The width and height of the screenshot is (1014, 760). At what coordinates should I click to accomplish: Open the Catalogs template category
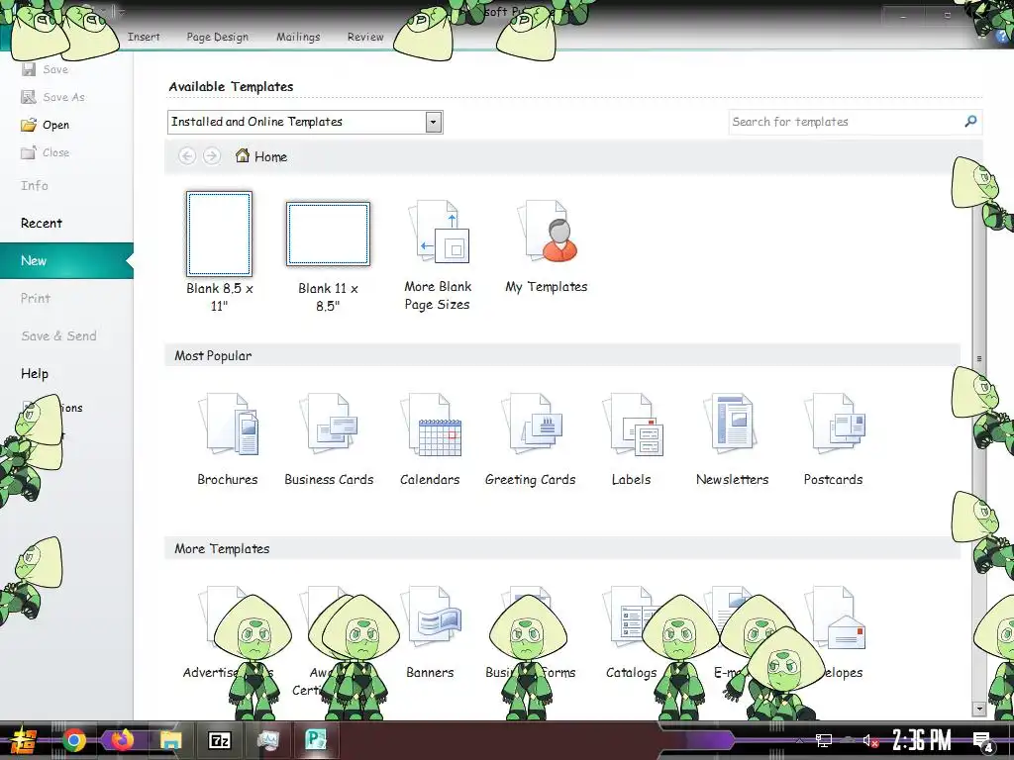[631, 632]
